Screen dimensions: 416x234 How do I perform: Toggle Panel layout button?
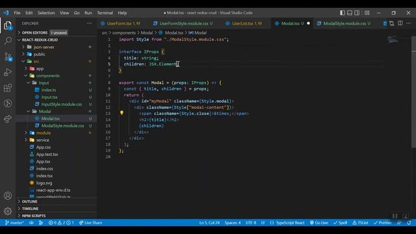[350, 13]
